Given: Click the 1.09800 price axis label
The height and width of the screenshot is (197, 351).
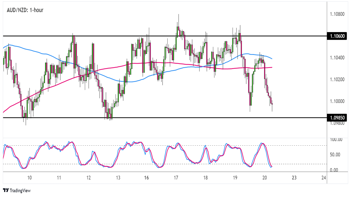Looking at the screenshot, I should [338, 123].
